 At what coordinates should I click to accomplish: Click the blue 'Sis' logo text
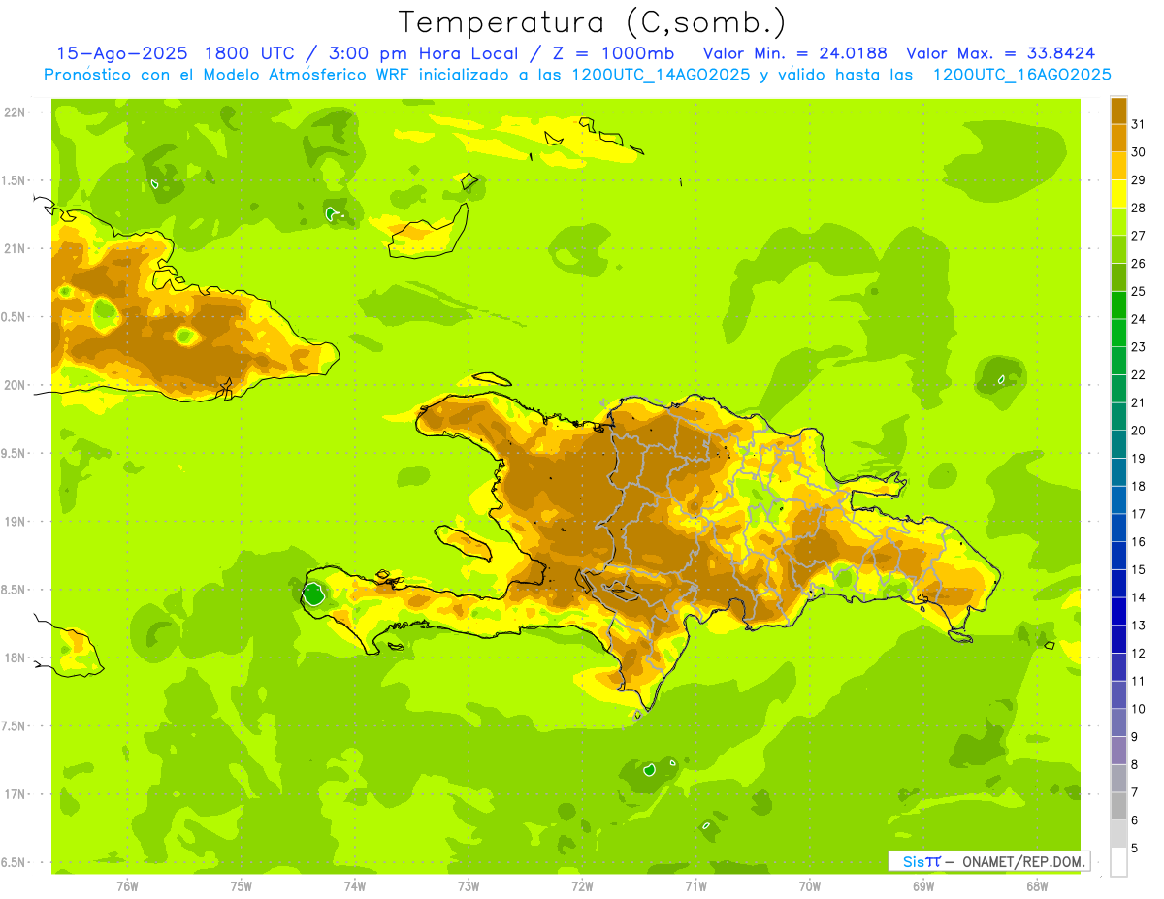point(914,861)
